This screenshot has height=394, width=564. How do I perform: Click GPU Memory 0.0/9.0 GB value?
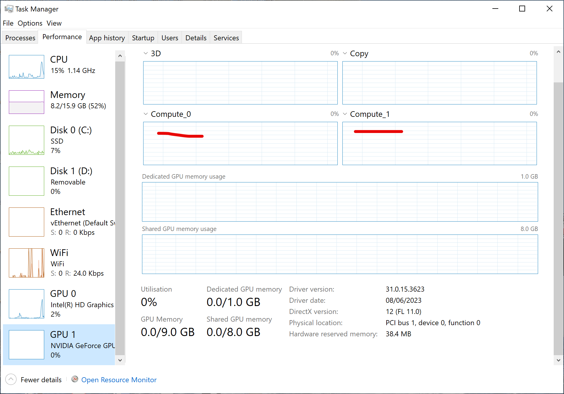click(x=168, y=332)
